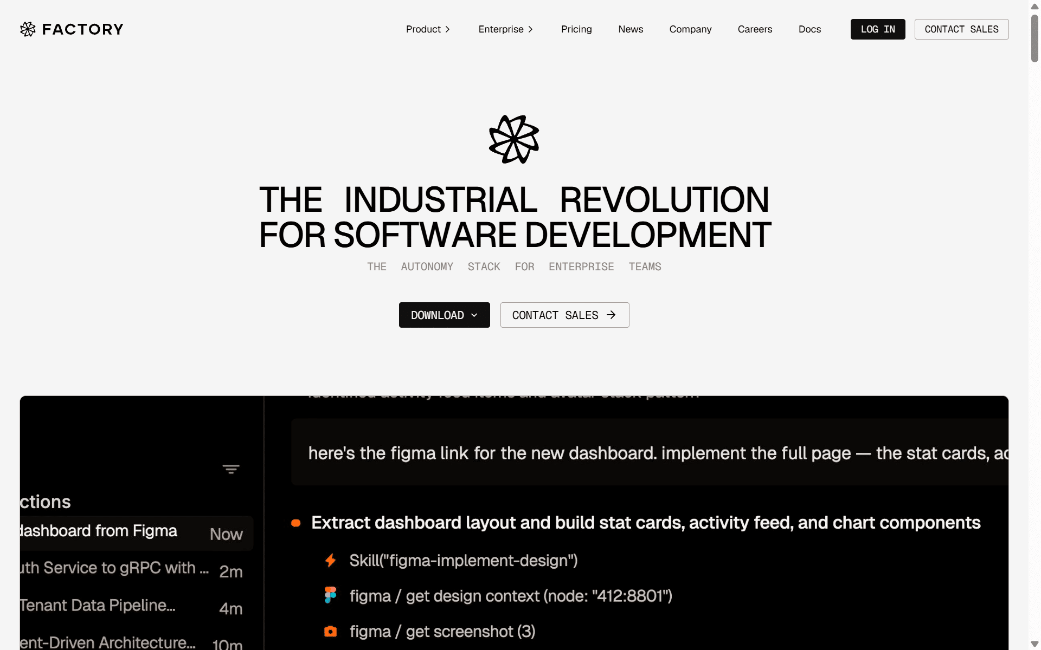Click the Factory logo in the header

[72, 29]
